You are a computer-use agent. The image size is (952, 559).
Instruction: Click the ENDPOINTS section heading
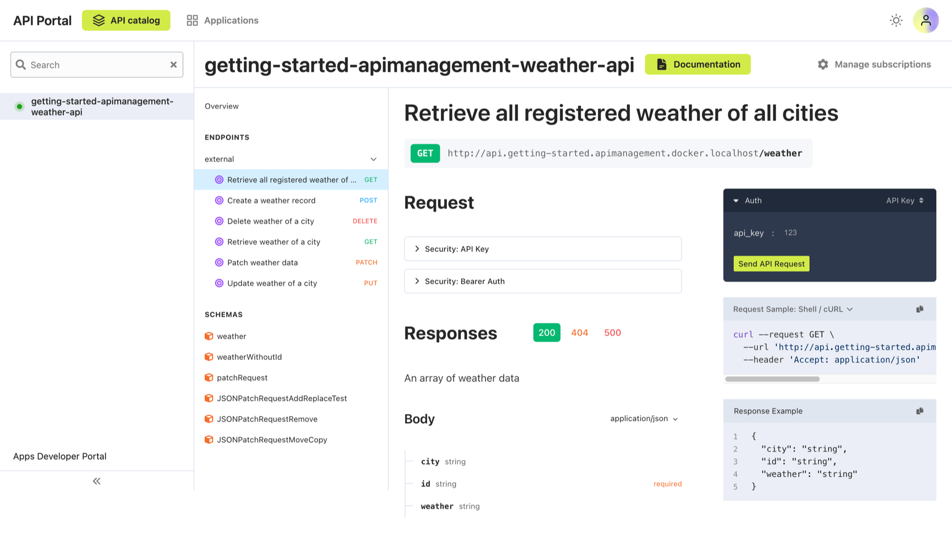click(x=227, y=137)
